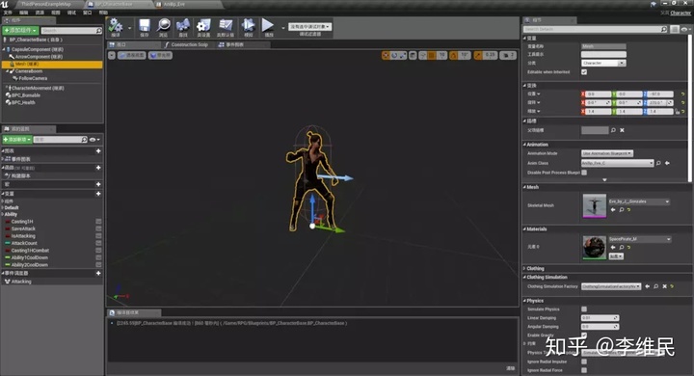Toggle Ignore Radial Force checkbox
The height and width of the screenshot is (376, 694).
coord(584,370)
